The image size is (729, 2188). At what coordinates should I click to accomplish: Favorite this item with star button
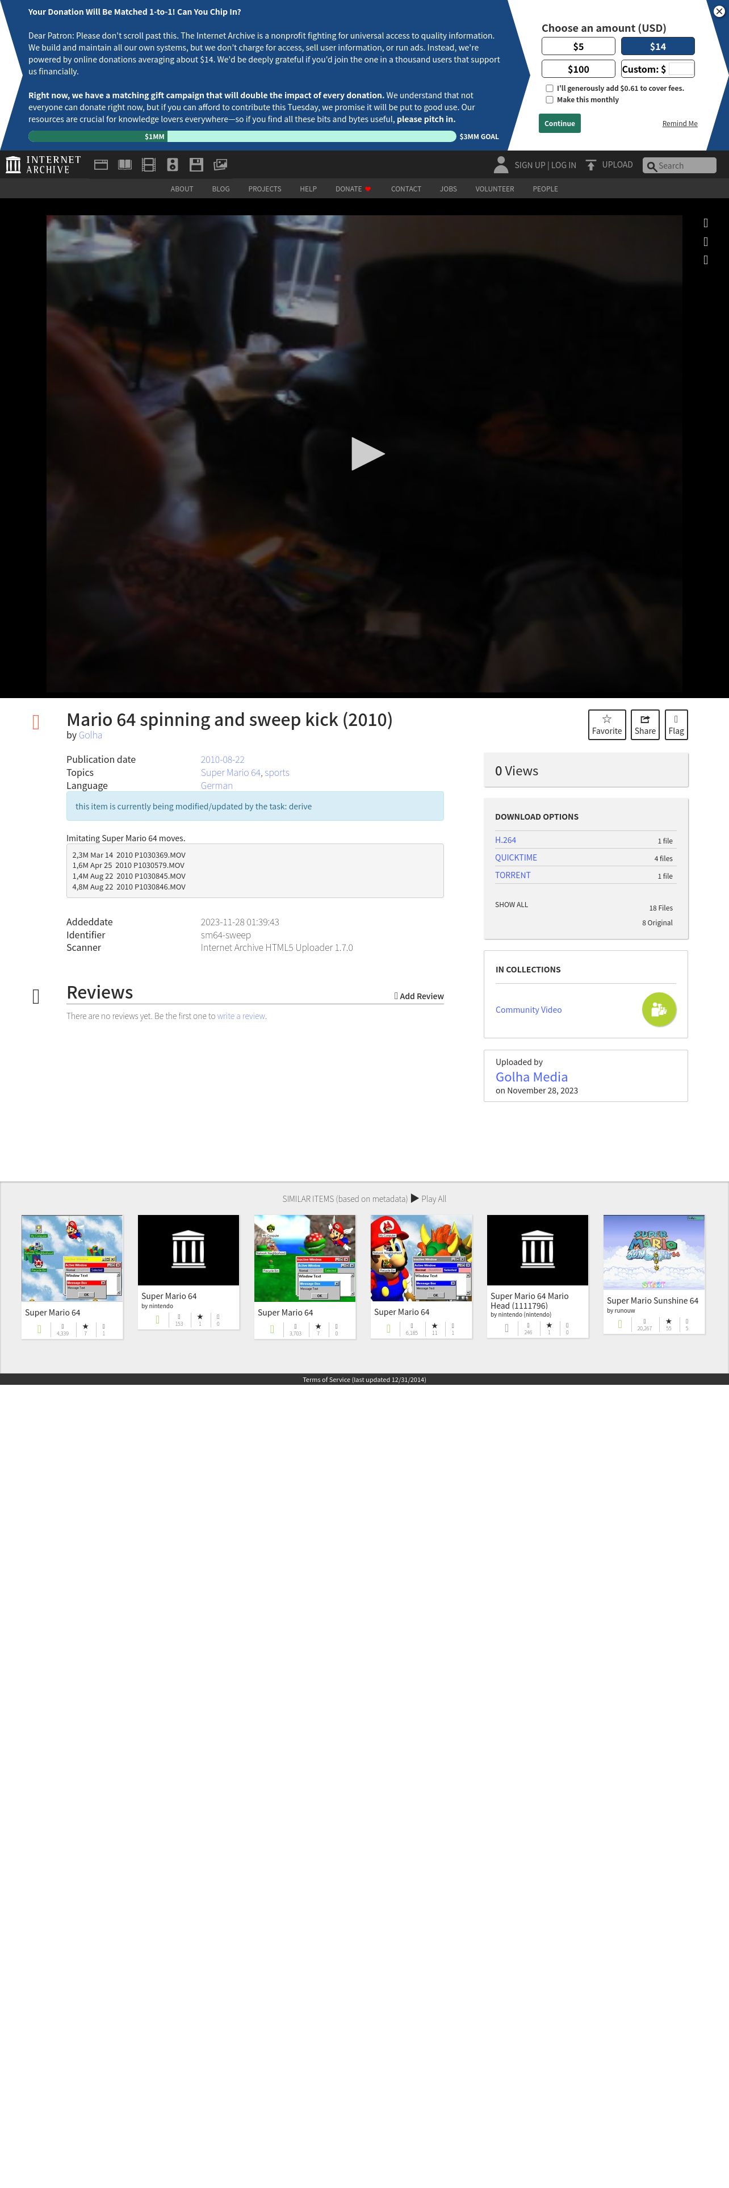tap(607, 725)
